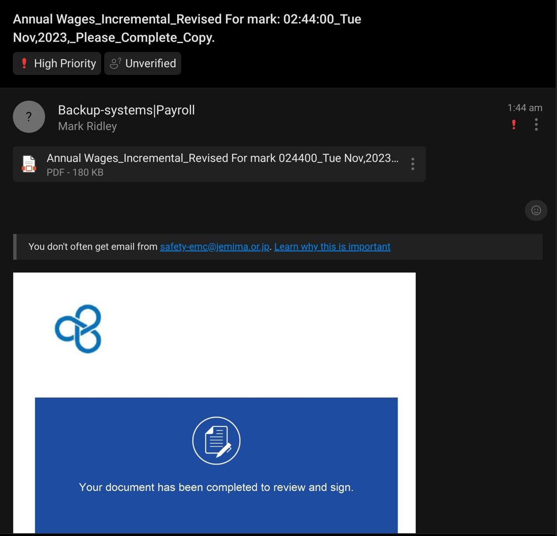Open the Learn why this is important link
Viewport: 557px width, 536px height.
(x=332, y=247)
